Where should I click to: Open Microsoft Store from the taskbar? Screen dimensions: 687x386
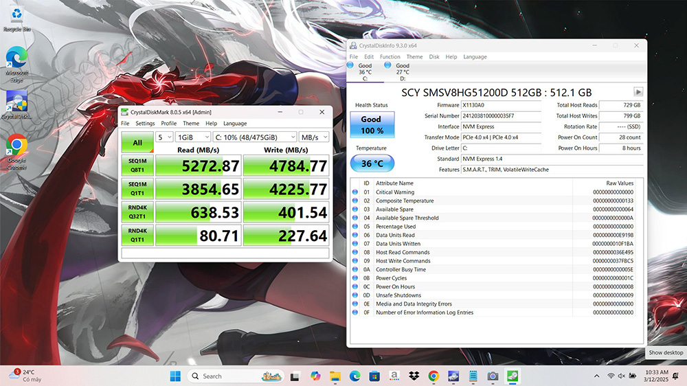pos(374,376)
